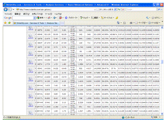The image size is (166, 125).
Task: Click the Print icon in the command bar
Action: point(131,23)
